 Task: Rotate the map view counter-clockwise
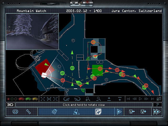(66, 99)
